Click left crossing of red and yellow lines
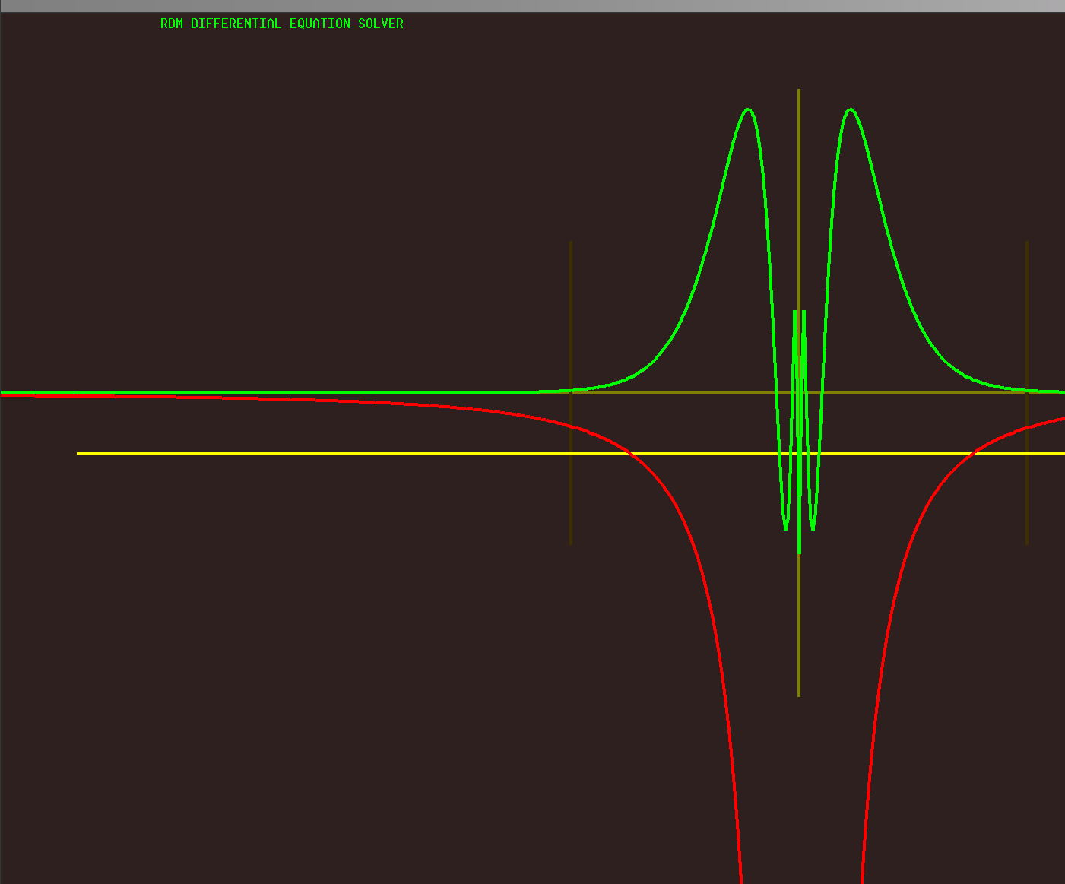The image size is (1065, 884). pos(629,454)
